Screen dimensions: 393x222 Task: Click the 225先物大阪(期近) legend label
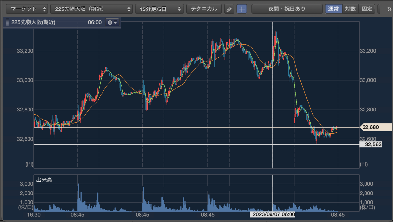tap(33, 22)
